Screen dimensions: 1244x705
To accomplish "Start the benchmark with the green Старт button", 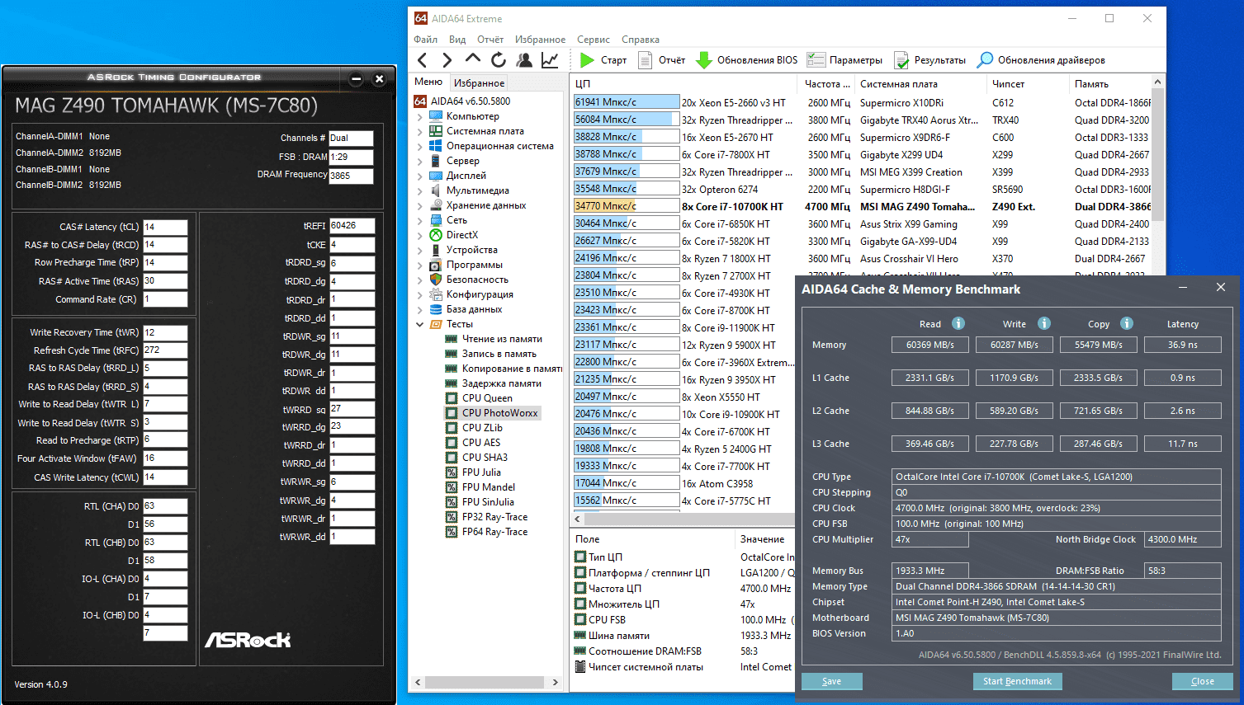I will click(603, 59).
